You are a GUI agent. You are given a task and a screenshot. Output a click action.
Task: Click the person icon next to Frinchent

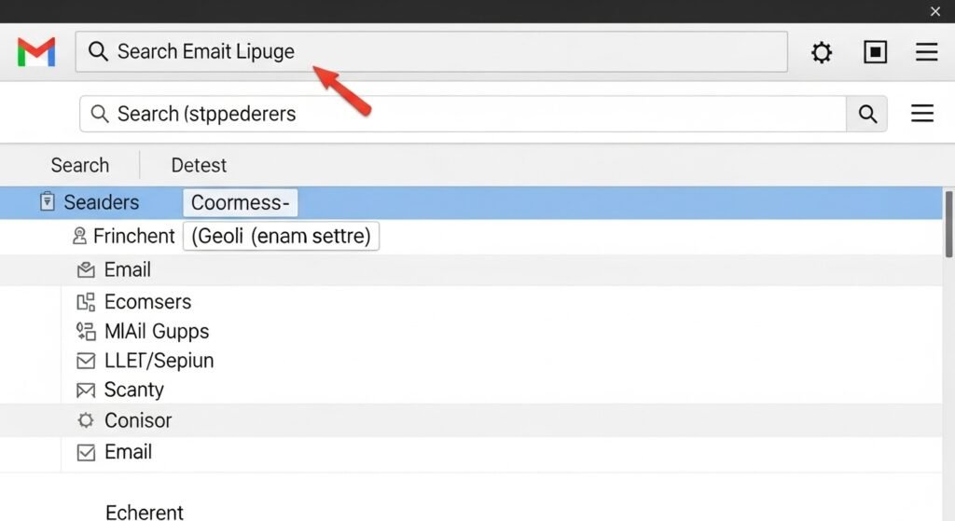(x=79, y=237)
